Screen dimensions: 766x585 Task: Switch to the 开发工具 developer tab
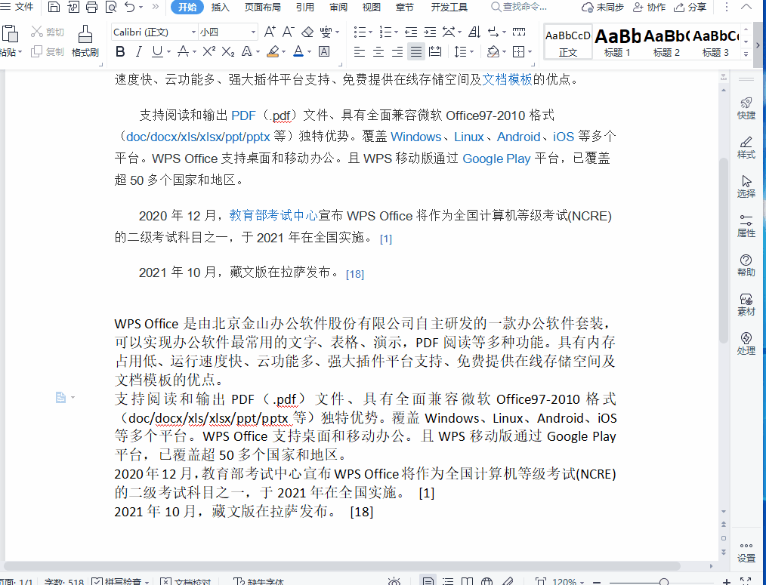tap(449, 8)
